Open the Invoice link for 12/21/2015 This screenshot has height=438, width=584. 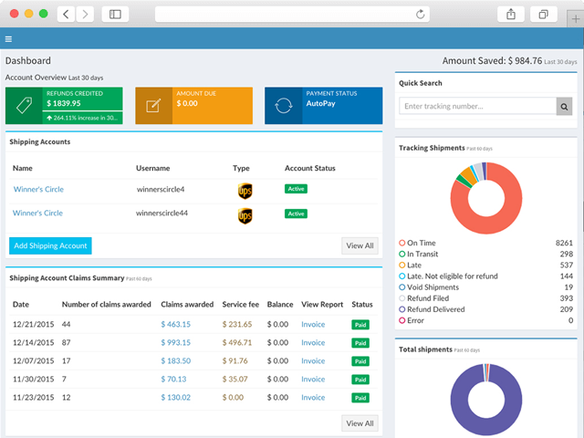click(313, 325)
